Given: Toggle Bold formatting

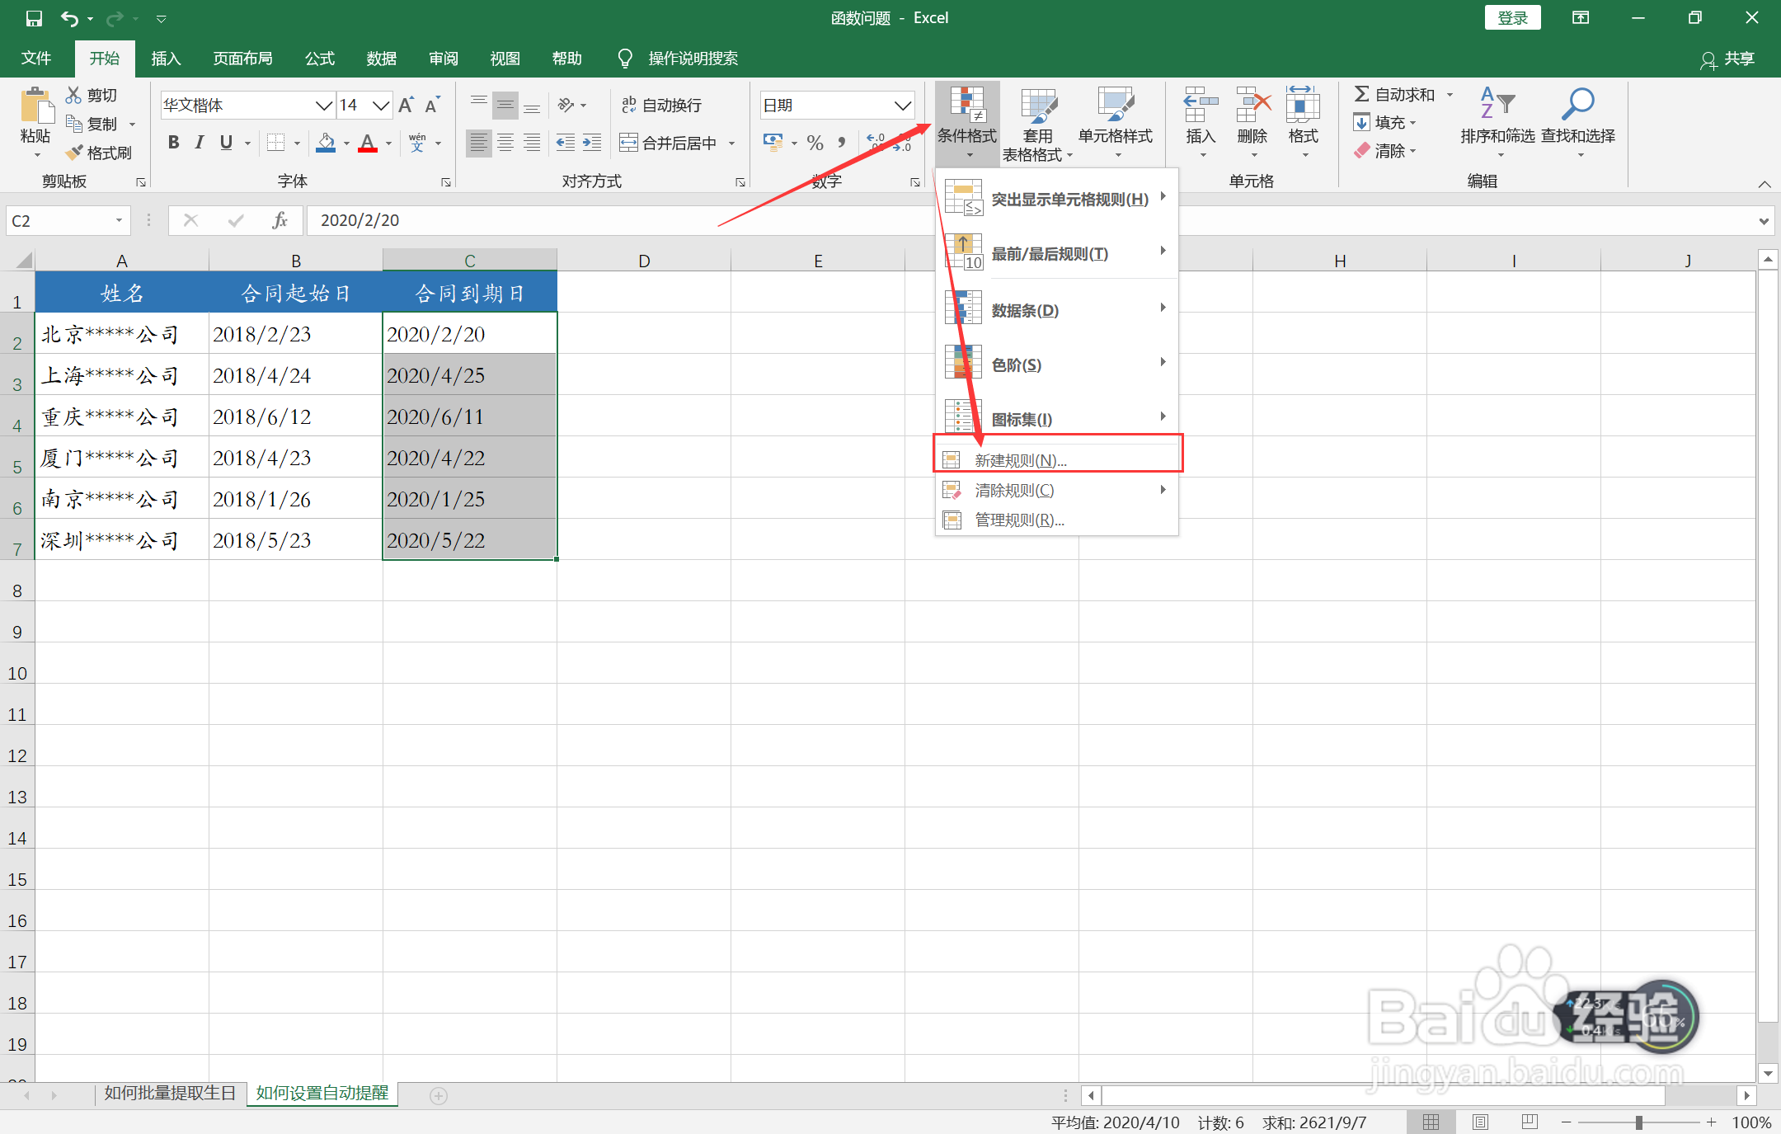Looking at the screenshot, I should tap(173, 143).
